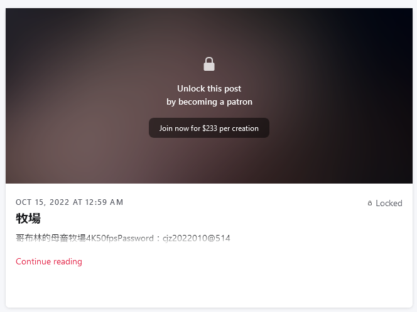Viewport: 417px width, 312px height.
Task: Click the Locked status label
Action: (389, 203)
